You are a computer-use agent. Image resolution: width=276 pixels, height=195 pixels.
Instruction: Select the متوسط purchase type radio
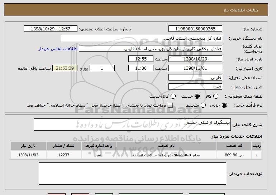[x=203, y=105]
